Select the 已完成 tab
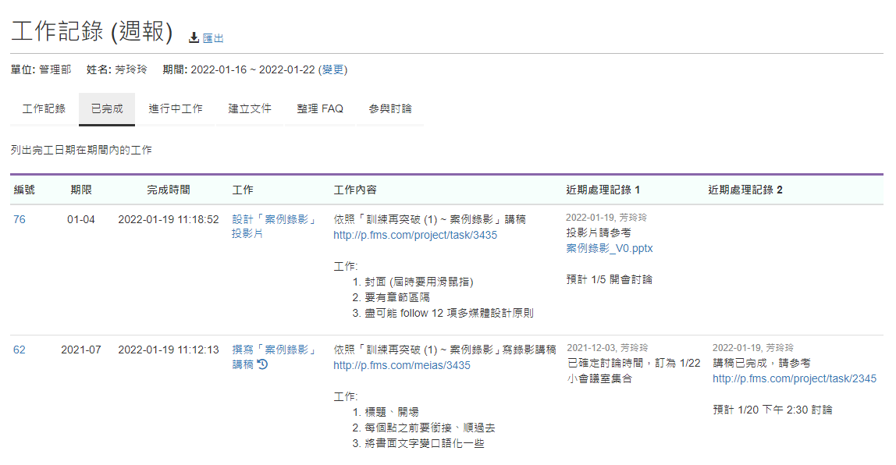Screen dimensions: 896x465 (x=107, y=109)
